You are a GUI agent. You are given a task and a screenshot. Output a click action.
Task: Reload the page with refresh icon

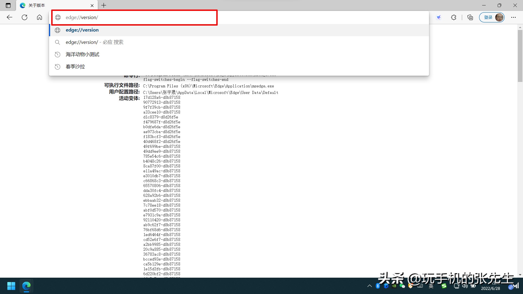[25, 17]
